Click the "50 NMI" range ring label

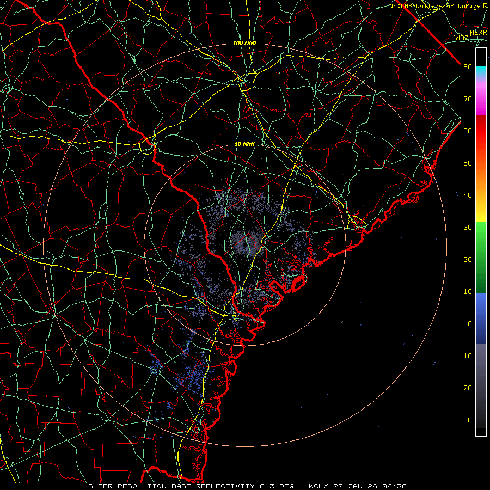(x=244, y=144)
